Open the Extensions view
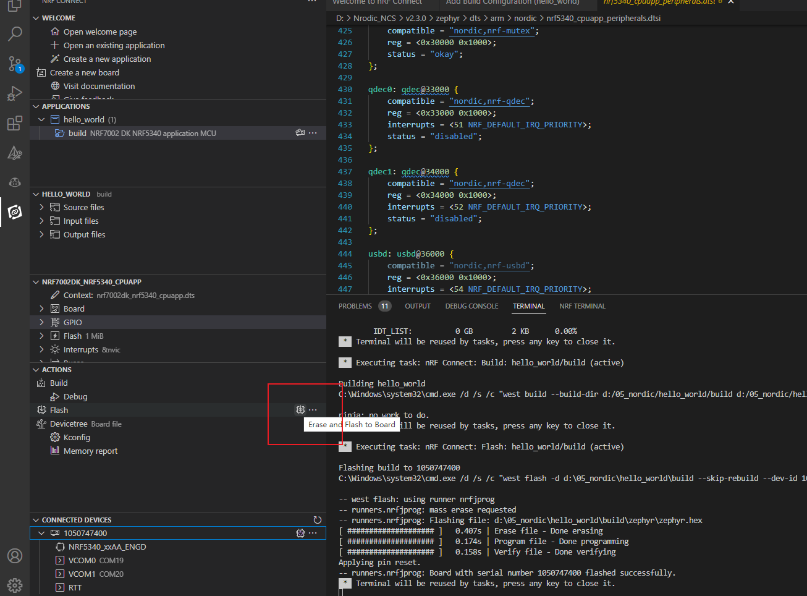The height and width of the screenshot is (596, 807). [15, 123]
